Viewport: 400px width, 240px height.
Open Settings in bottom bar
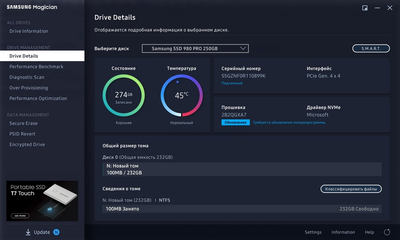[313, 232]
